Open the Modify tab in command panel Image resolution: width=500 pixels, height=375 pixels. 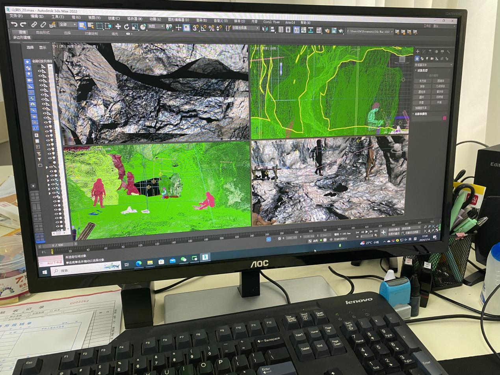[x=424, y=52]
